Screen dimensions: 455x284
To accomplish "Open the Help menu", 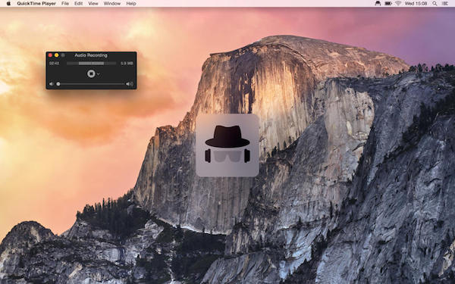I will click(131, 4).
